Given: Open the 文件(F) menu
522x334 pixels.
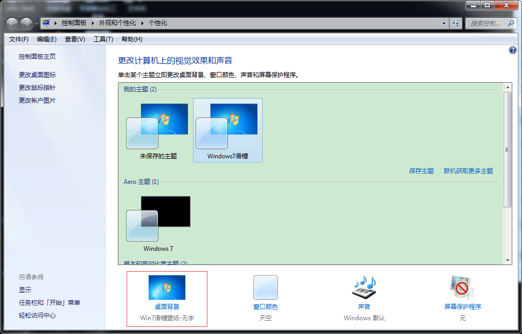Looking at the screenshot, I should pyautogui.click(x=19, y=39).
